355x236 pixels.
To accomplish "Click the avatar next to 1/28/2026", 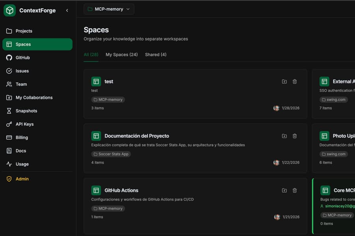I will pyautogui.click(x=277, y=108).
